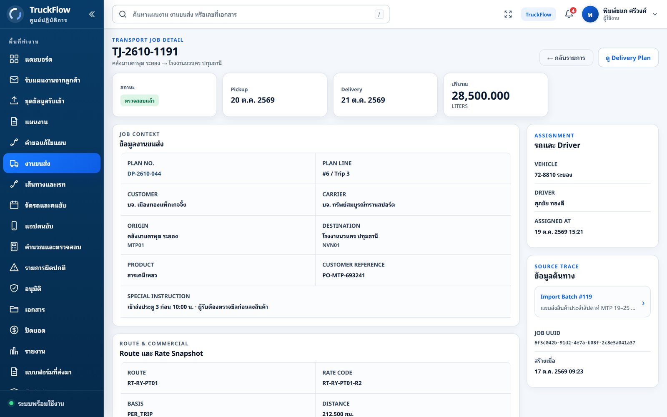The height and width of the screenshot is (417, 667).
Task: Open the ปิดยอด sidebar menu item
Action: coord(52,330)
